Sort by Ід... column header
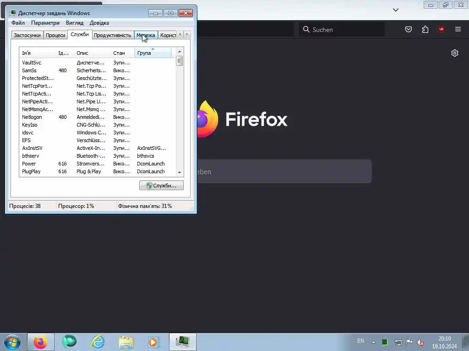469x351 pixels. (65, 53)
